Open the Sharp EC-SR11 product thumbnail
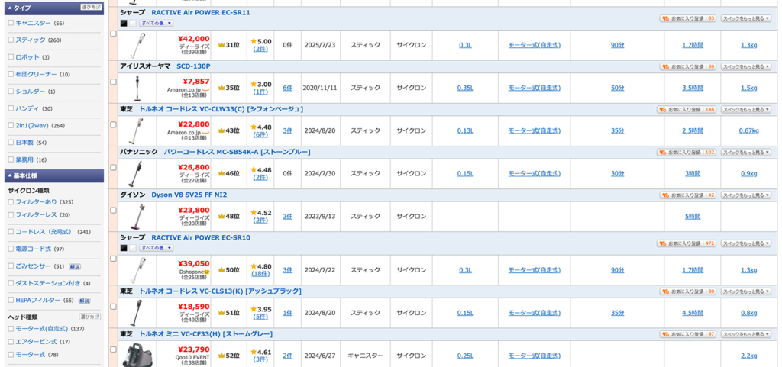The image size is (782, 367). click(x=138, y=45)
